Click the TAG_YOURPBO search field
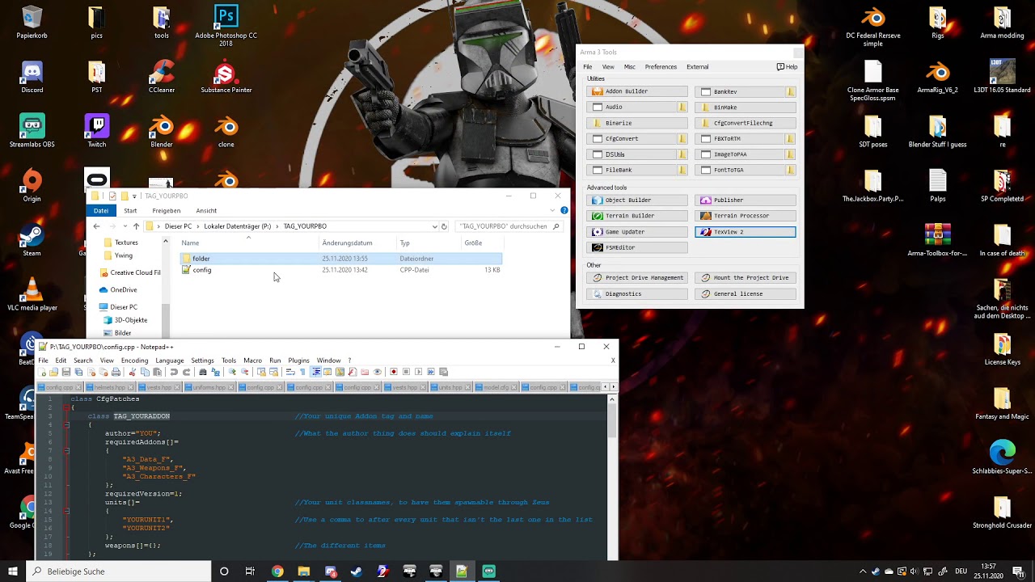The height and width of the screenshot is (582, 1035). click(x=509, y=226)
